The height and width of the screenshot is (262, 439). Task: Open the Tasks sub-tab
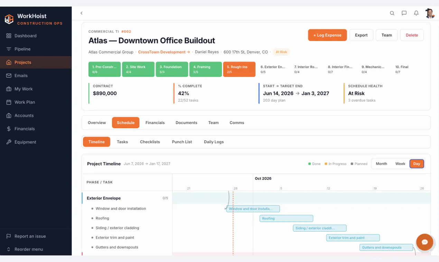[122, 142]
